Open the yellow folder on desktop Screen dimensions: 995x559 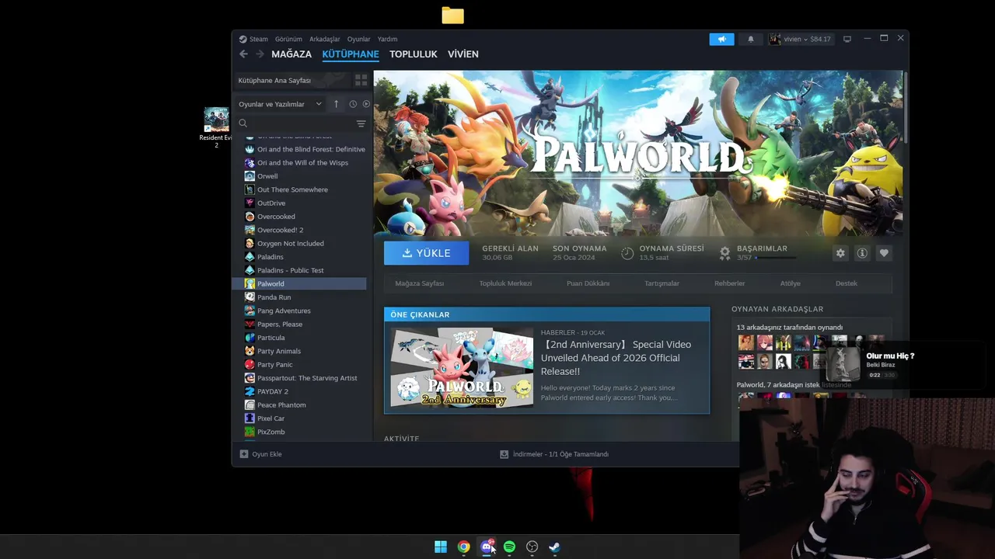click(x=452, y=16)
